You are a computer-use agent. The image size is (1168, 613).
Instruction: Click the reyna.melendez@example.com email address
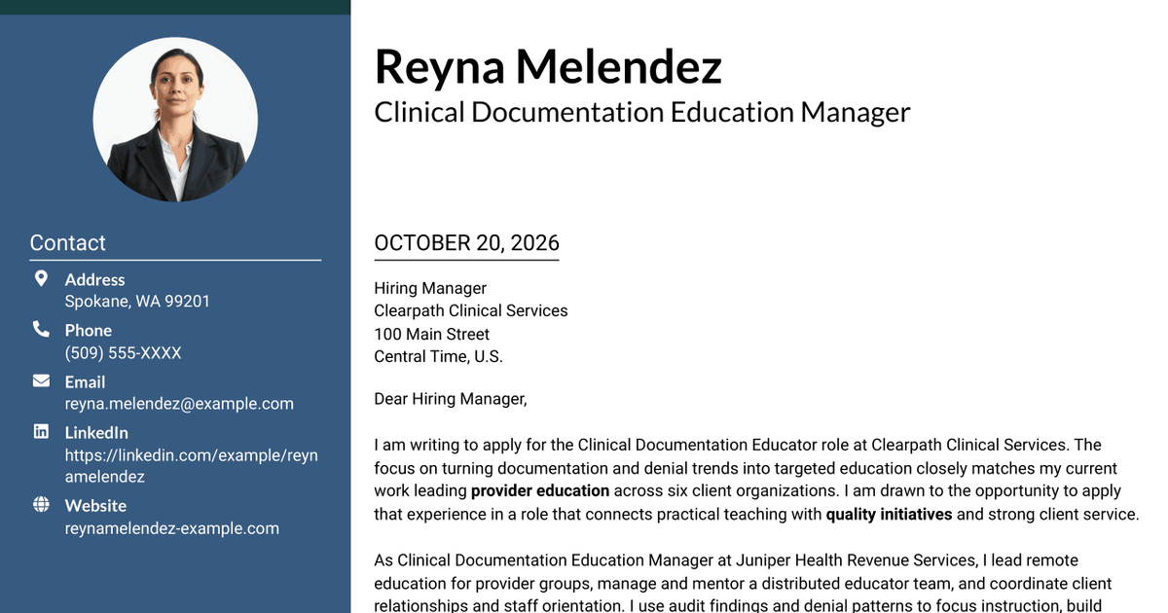pos(179,403)
